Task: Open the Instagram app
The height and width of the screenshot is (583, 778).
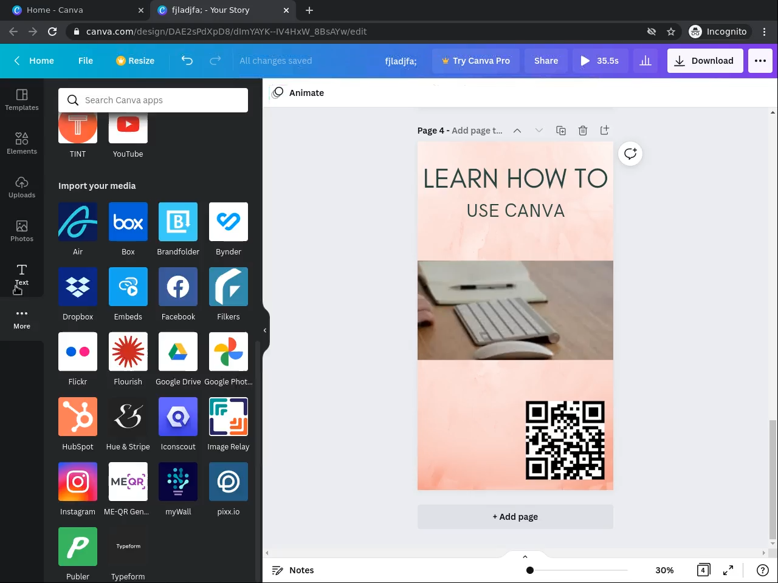Action: 78,482
